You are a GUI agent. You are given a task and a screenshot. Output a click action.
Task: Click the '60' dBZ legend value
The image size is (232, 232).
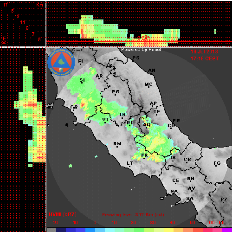point(212,223)
